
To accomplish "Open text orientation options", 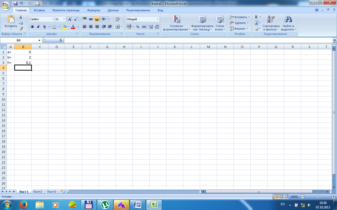I will 105,19.
